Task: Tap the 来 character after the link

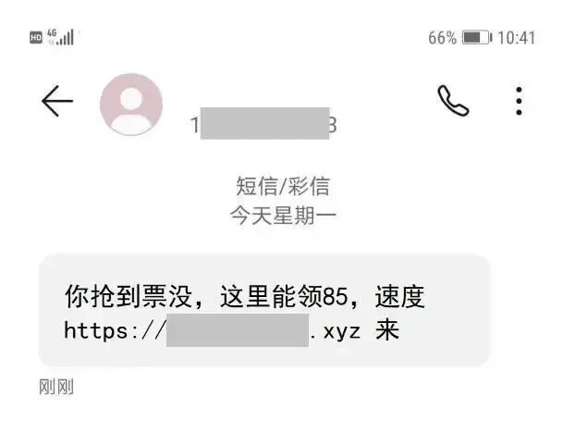Action: (387, 329)
